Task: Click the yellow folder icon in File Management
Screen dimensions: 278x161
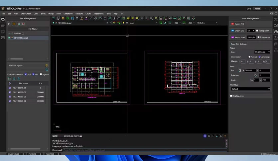Action: 14,24
